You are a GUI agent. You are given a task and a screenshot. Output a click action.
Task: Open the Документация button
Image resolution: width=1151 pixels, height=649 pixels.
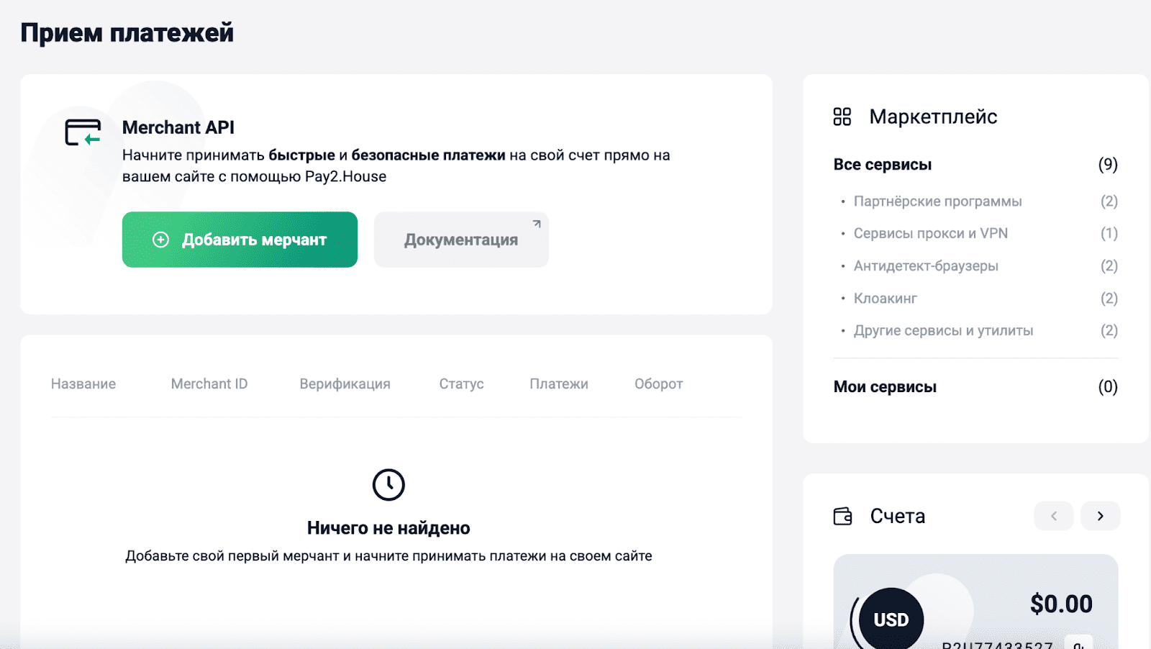pos(460,240)
